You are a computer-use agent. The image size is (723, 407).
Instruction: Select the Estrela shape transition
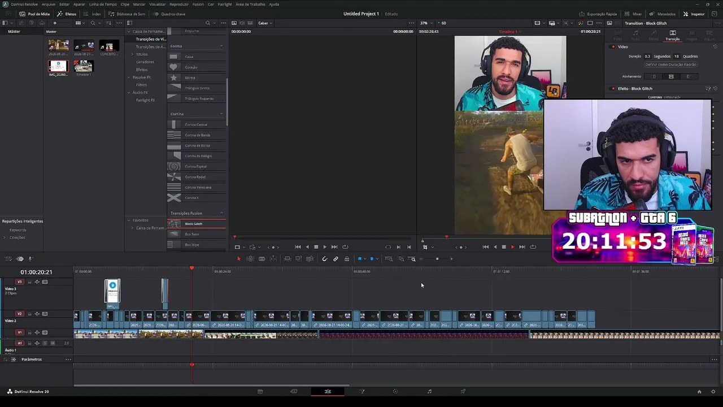point(196,77)
